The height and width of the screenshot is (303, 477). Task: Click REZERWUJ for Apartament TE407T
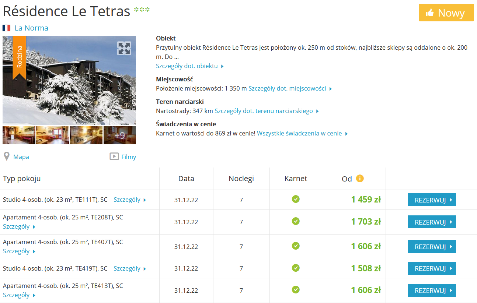432,247
